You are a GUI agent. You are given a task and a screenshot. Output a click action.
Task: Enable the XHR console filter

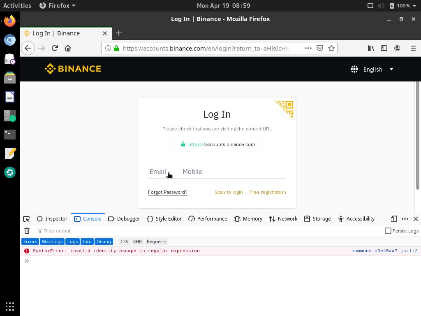137,242
